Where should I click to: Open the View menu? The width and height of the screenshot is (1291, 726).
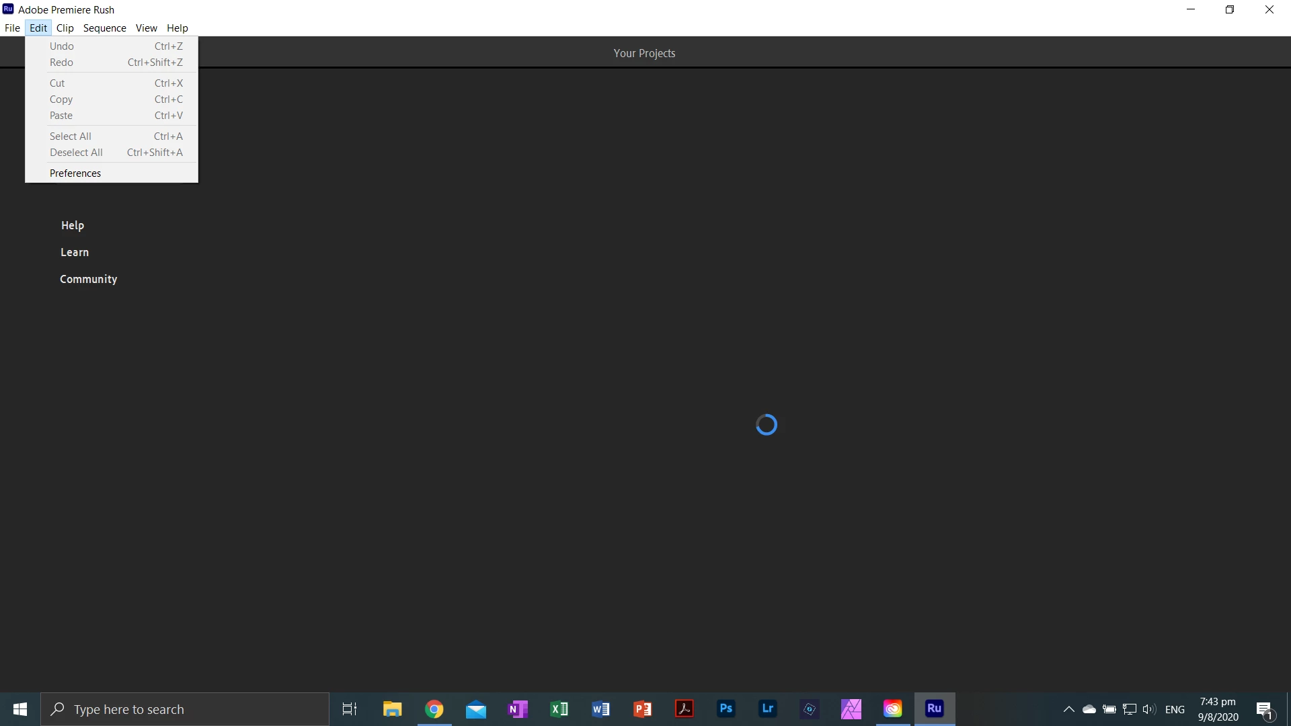[146, 28]
